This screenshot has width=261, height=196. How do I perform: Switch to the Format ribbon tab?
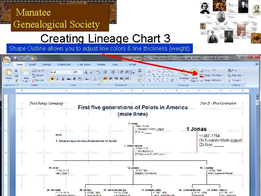click(x=132, y=64)
